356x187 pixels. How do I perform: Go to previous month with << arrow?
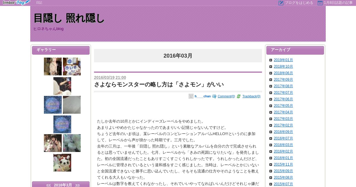pyautogui.click(x=48, y=185)
